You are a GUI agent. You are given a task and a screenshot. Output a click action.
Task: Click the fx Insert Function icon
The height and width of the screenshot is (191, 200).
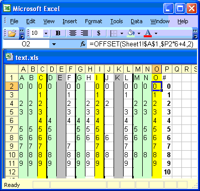pyautogui.click(x=83, y=44)
